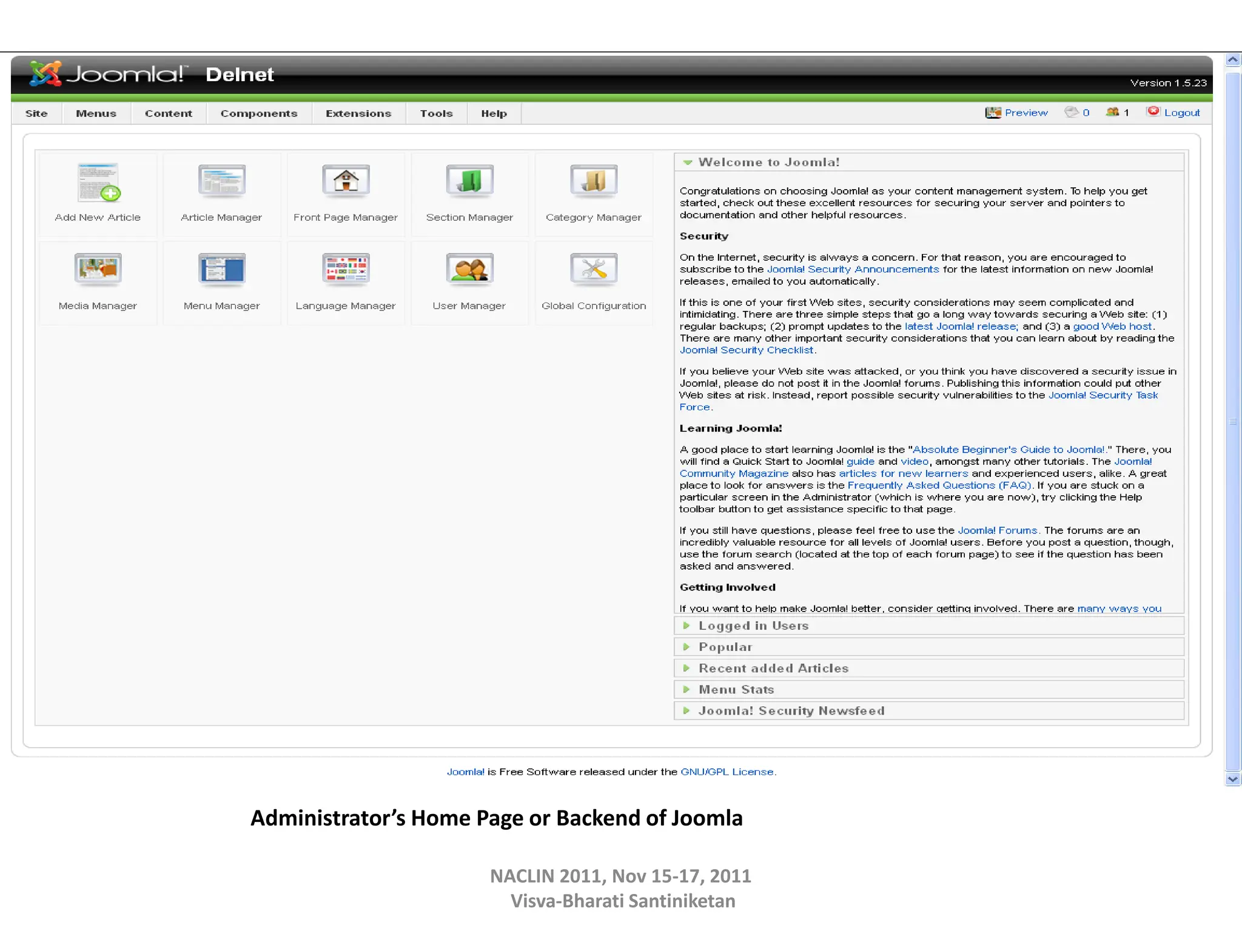Expand the Popular panel
Screen dimensions: 1242x931
click(929, 647)
